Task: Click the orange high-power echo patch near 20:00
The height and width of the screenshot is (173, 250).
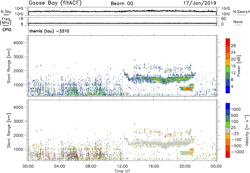Action: (x=187, y=88)
